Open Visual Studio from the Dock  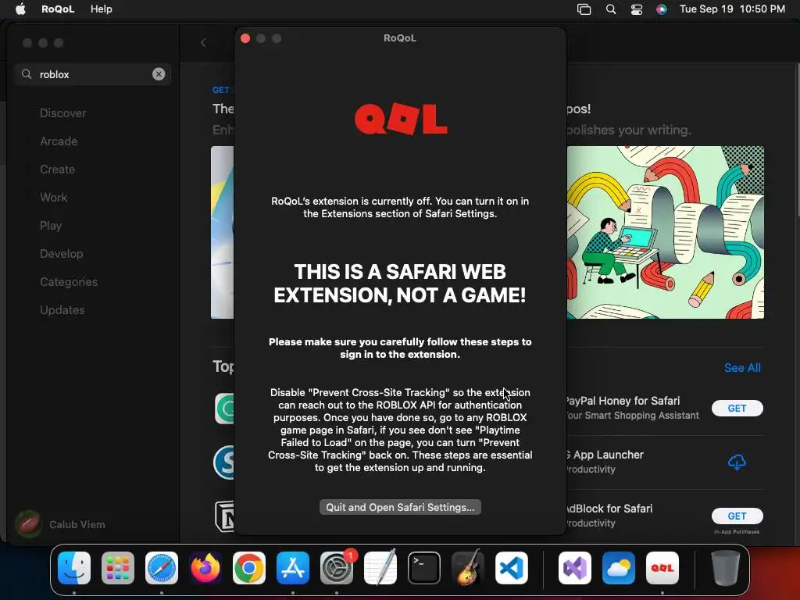coord(575,568)
